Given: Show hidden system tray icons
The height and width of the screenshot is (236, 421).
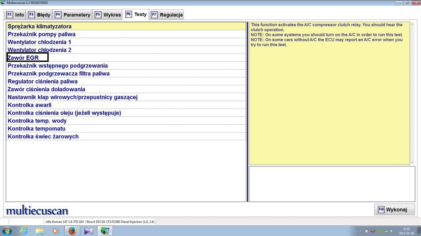Looking at the screenshot, I should click(360, 231).
